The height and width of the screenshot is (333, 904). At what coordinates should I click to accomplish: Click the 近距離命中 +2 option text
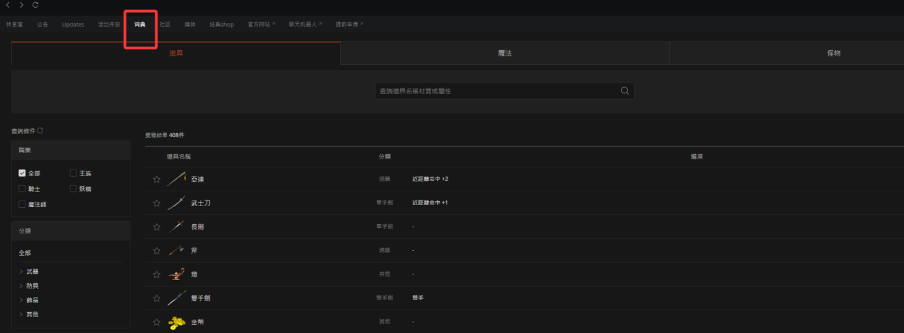click(430, 179)
